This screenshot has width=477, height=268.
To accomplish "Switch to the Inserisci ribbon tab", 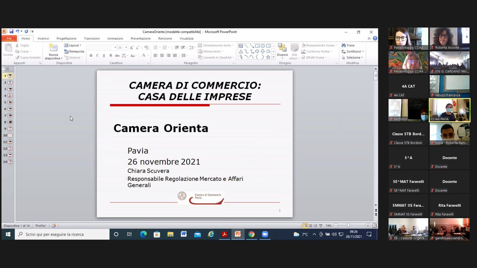I will tap(43, 39).
